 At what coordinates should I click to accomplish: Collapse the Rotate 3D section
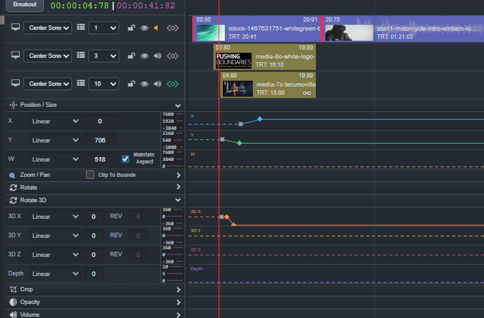click(178, 200)
